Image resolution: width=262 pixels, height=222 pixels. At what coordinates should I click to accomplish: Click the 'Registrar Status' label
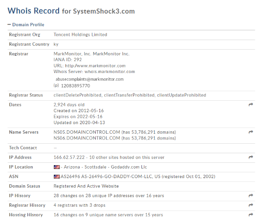click(x=26, y=95)
